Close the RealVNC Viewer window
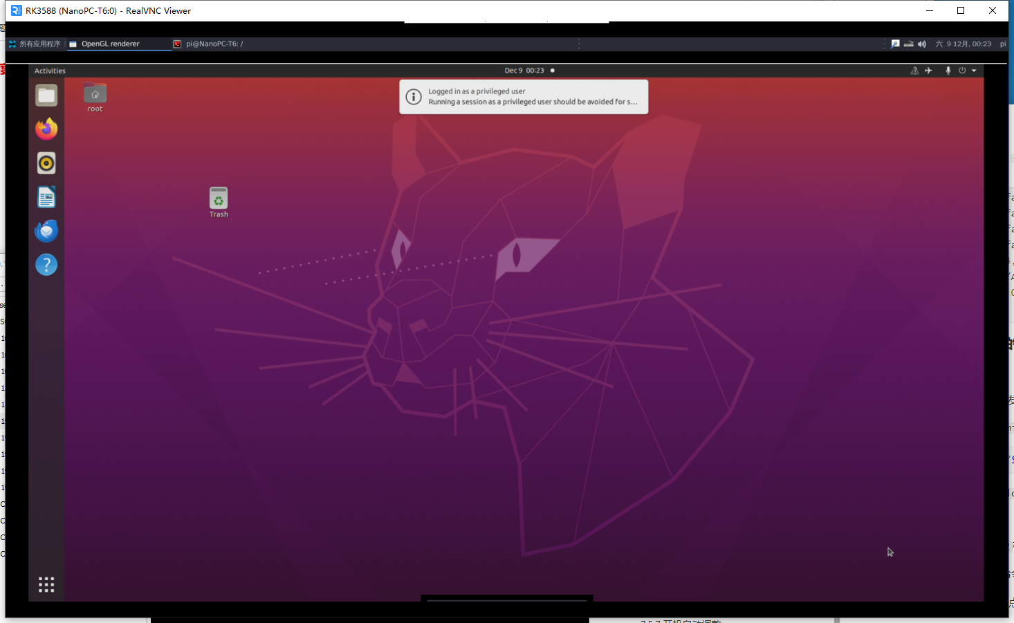Viewport: 1014px width, 623px height. click(x=993, y=10)
